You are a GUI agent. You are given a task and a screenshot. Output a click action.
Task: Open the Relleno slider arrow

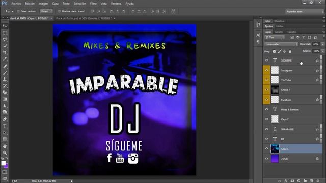pyautogui.click(x=322, y=51)
